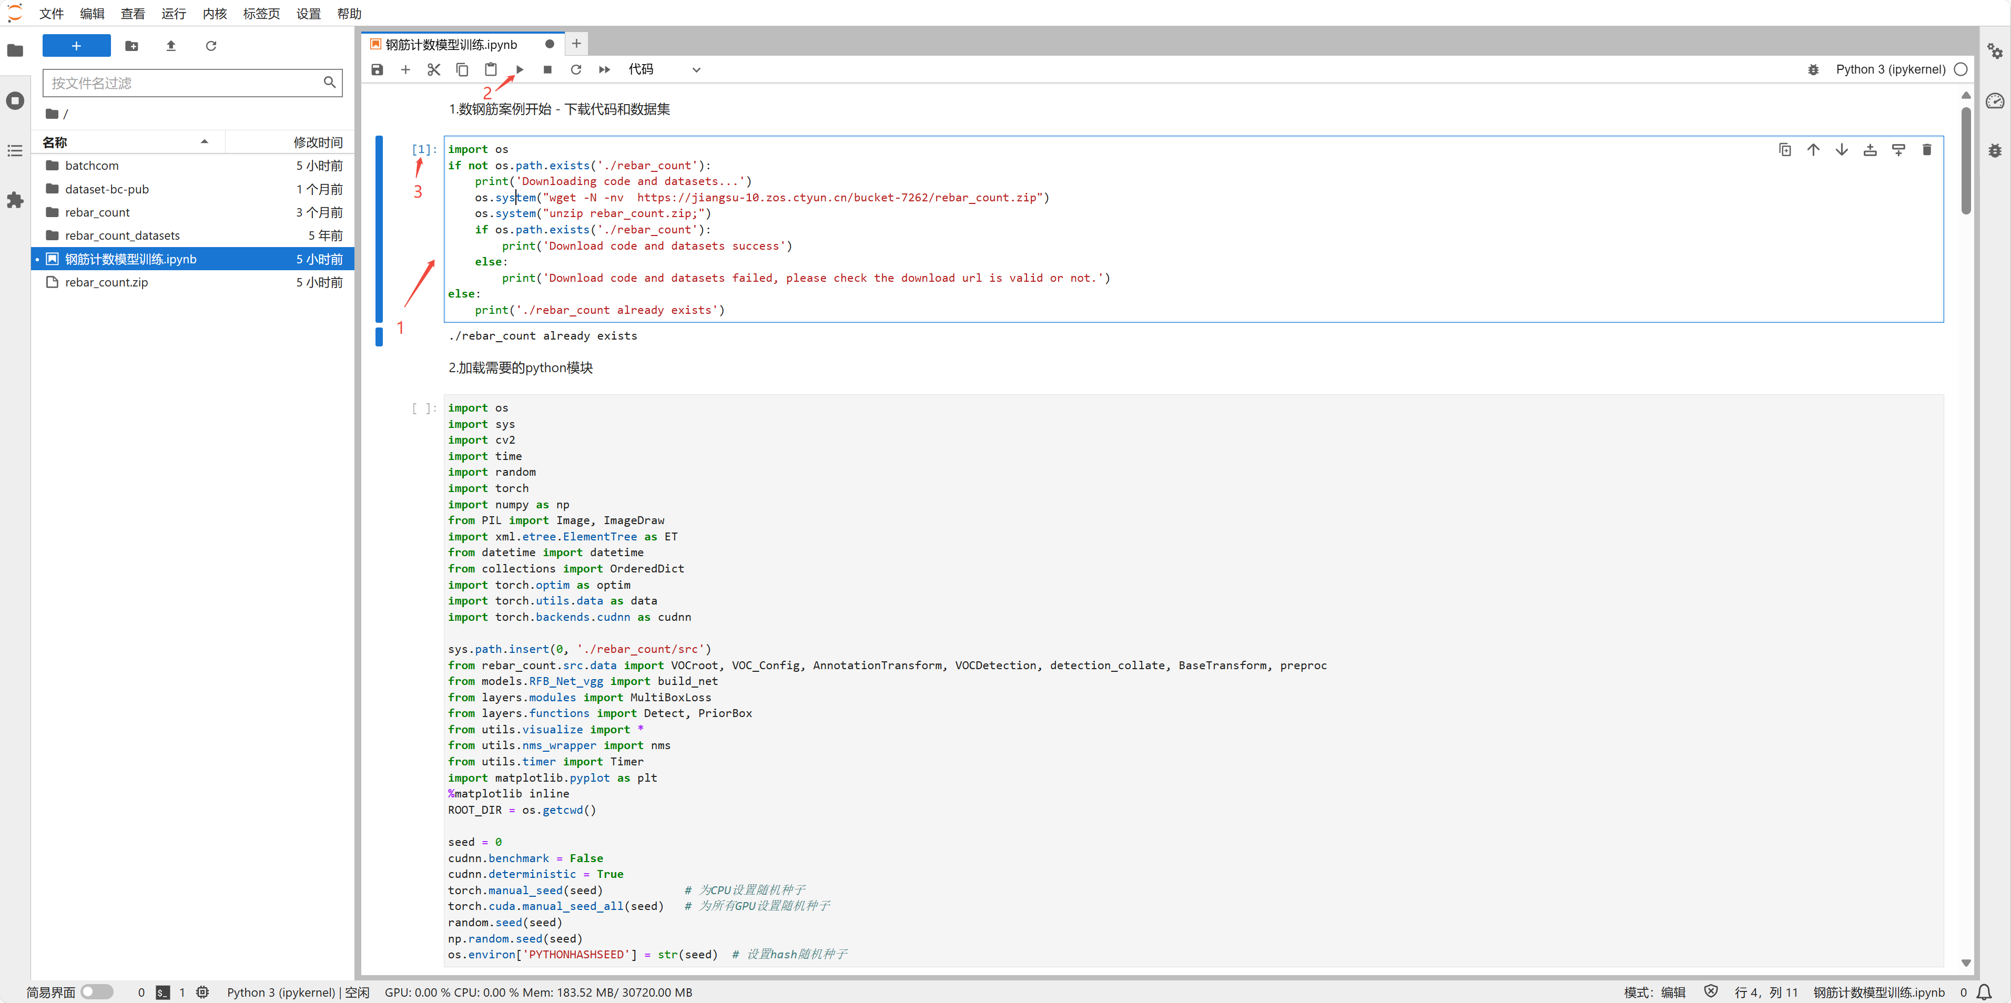The width and height of the screenshot is (2011, 1003).
Task: Open the 文件 menu
Action: point(52,13)
